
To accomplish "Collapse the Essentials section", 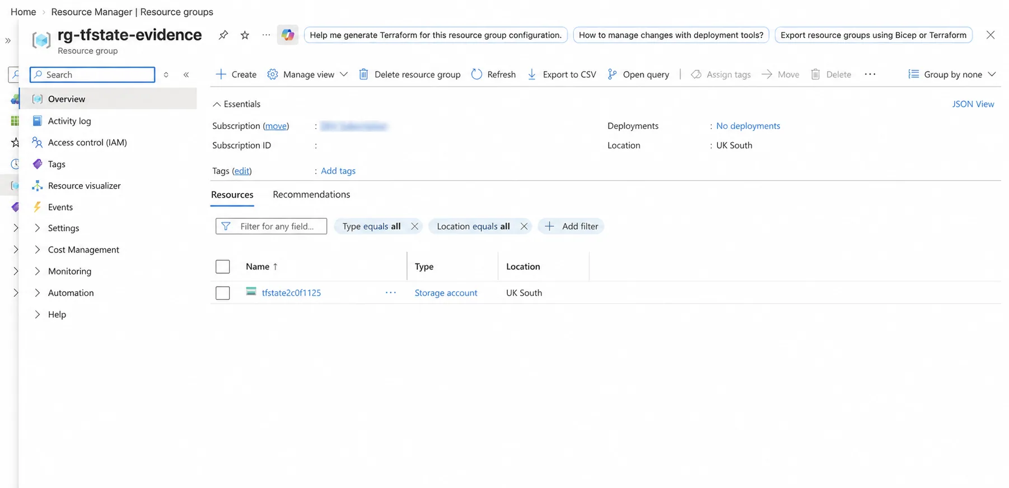I will (x=236, y=104).
